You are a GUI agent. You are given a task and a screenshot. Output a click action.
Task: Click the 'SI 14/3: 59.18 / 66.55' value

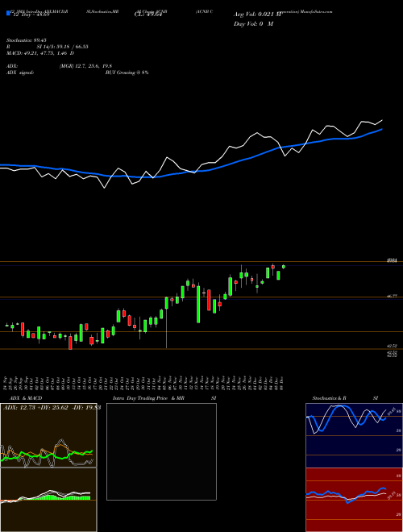pos(62,47)
